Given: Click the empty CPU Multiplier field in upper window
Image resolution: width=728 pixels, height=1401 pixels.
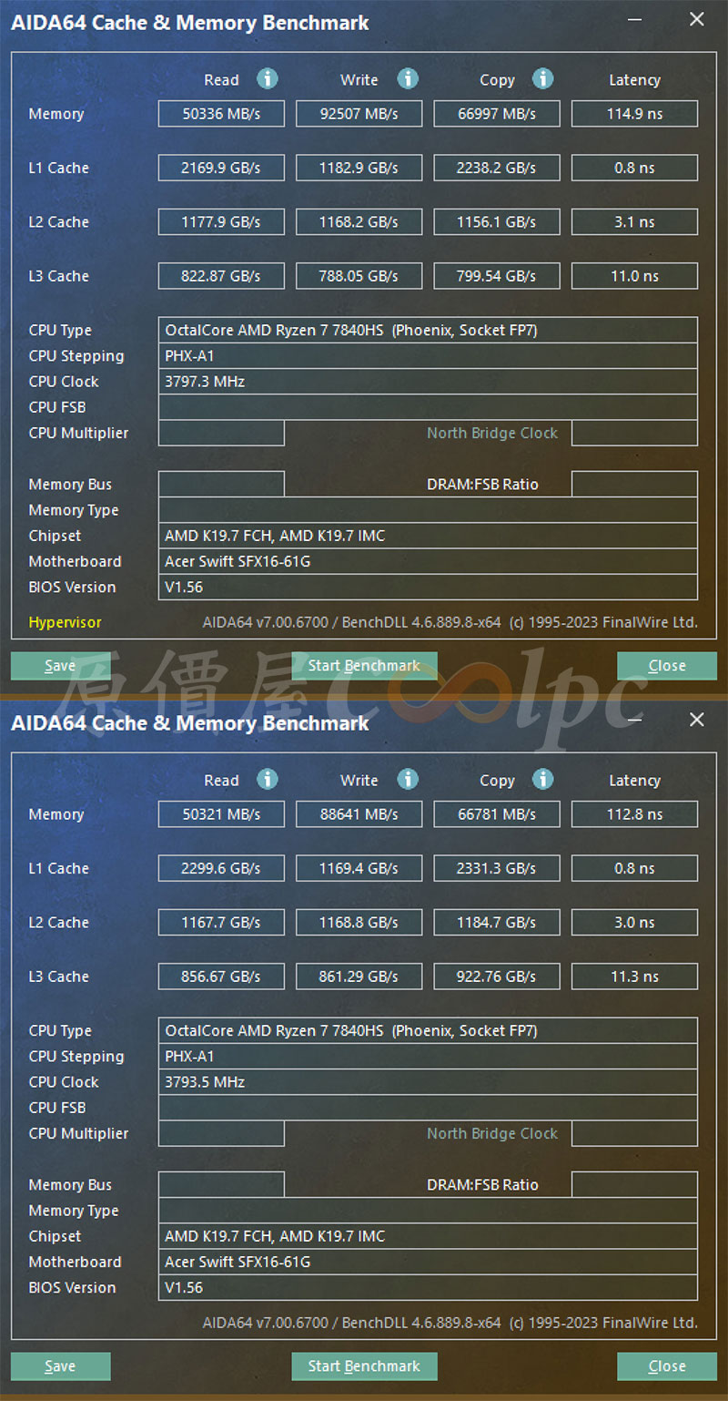Looking at the screenshot, I should (x=221, y=433).
